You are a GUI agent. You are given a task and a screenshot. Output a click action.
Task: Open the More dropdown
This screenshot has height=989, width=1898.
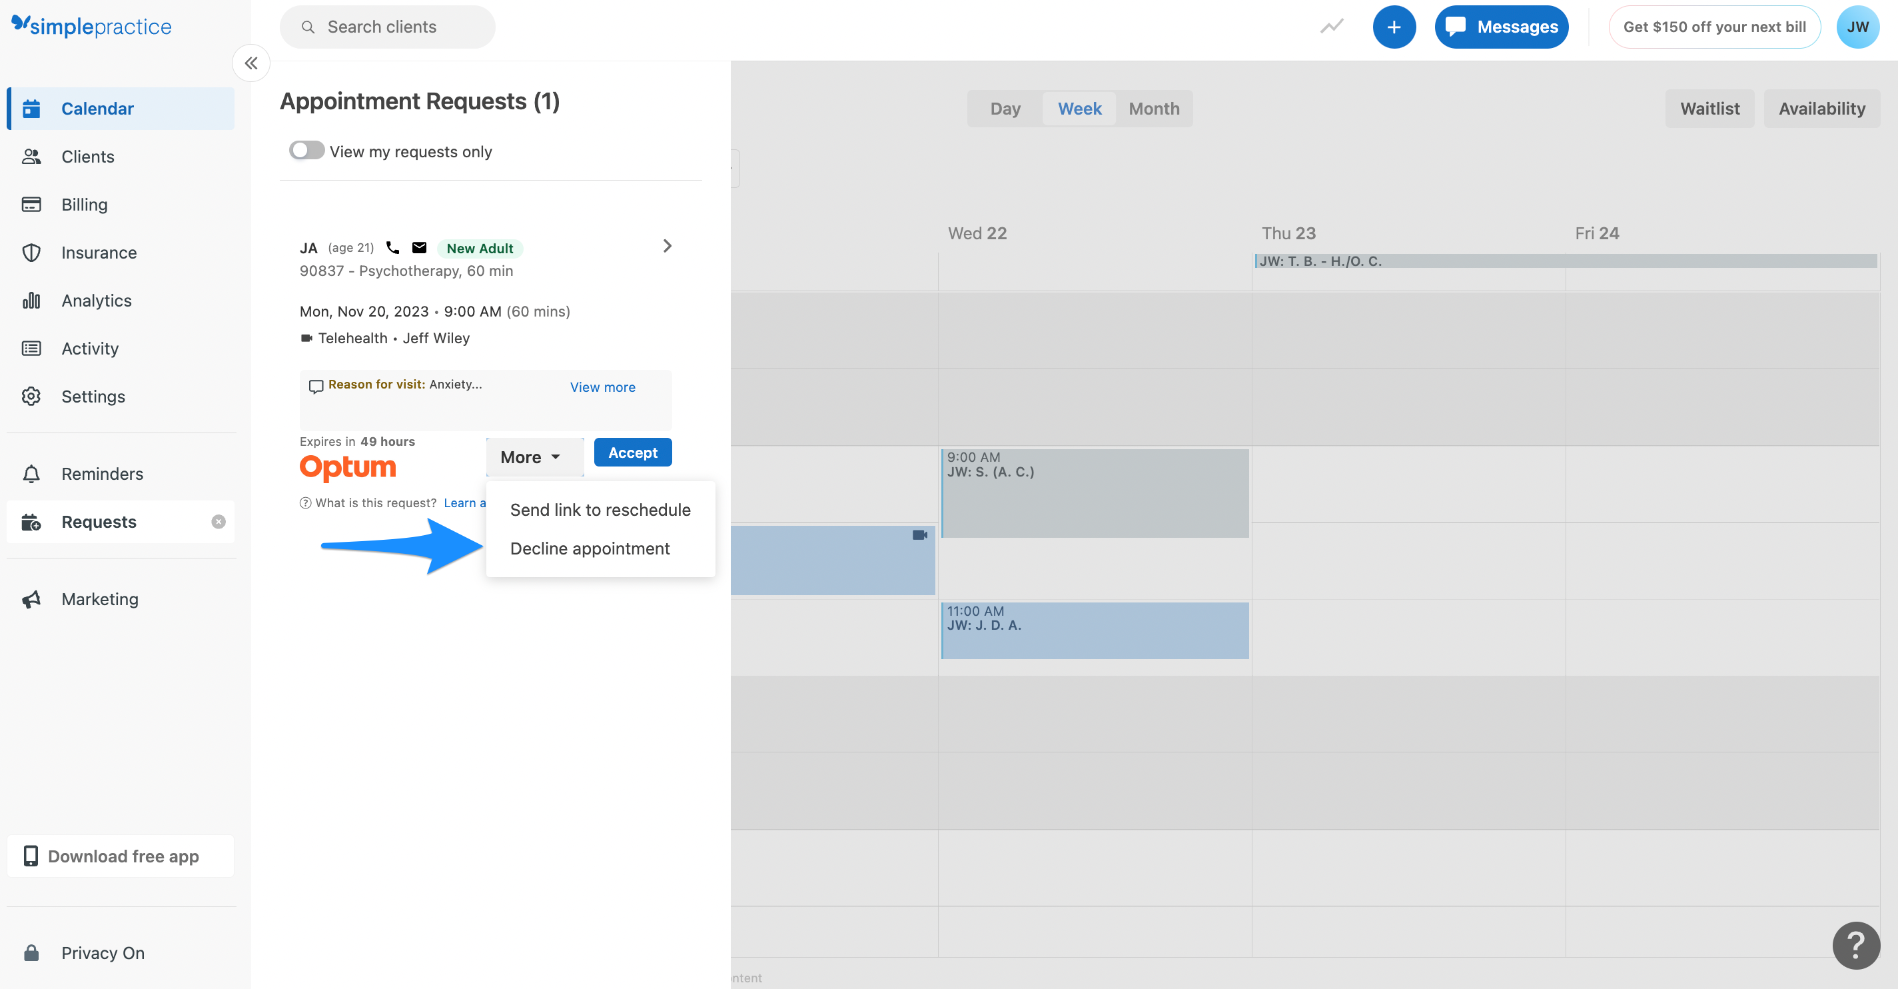(x=534, y=456)
